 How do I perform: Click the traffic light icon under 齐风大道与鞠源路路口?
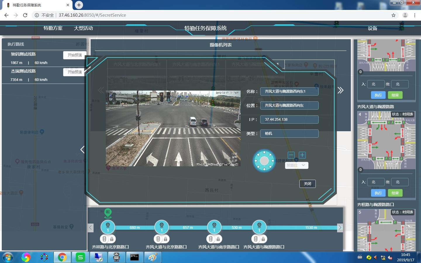click(256, 239)
